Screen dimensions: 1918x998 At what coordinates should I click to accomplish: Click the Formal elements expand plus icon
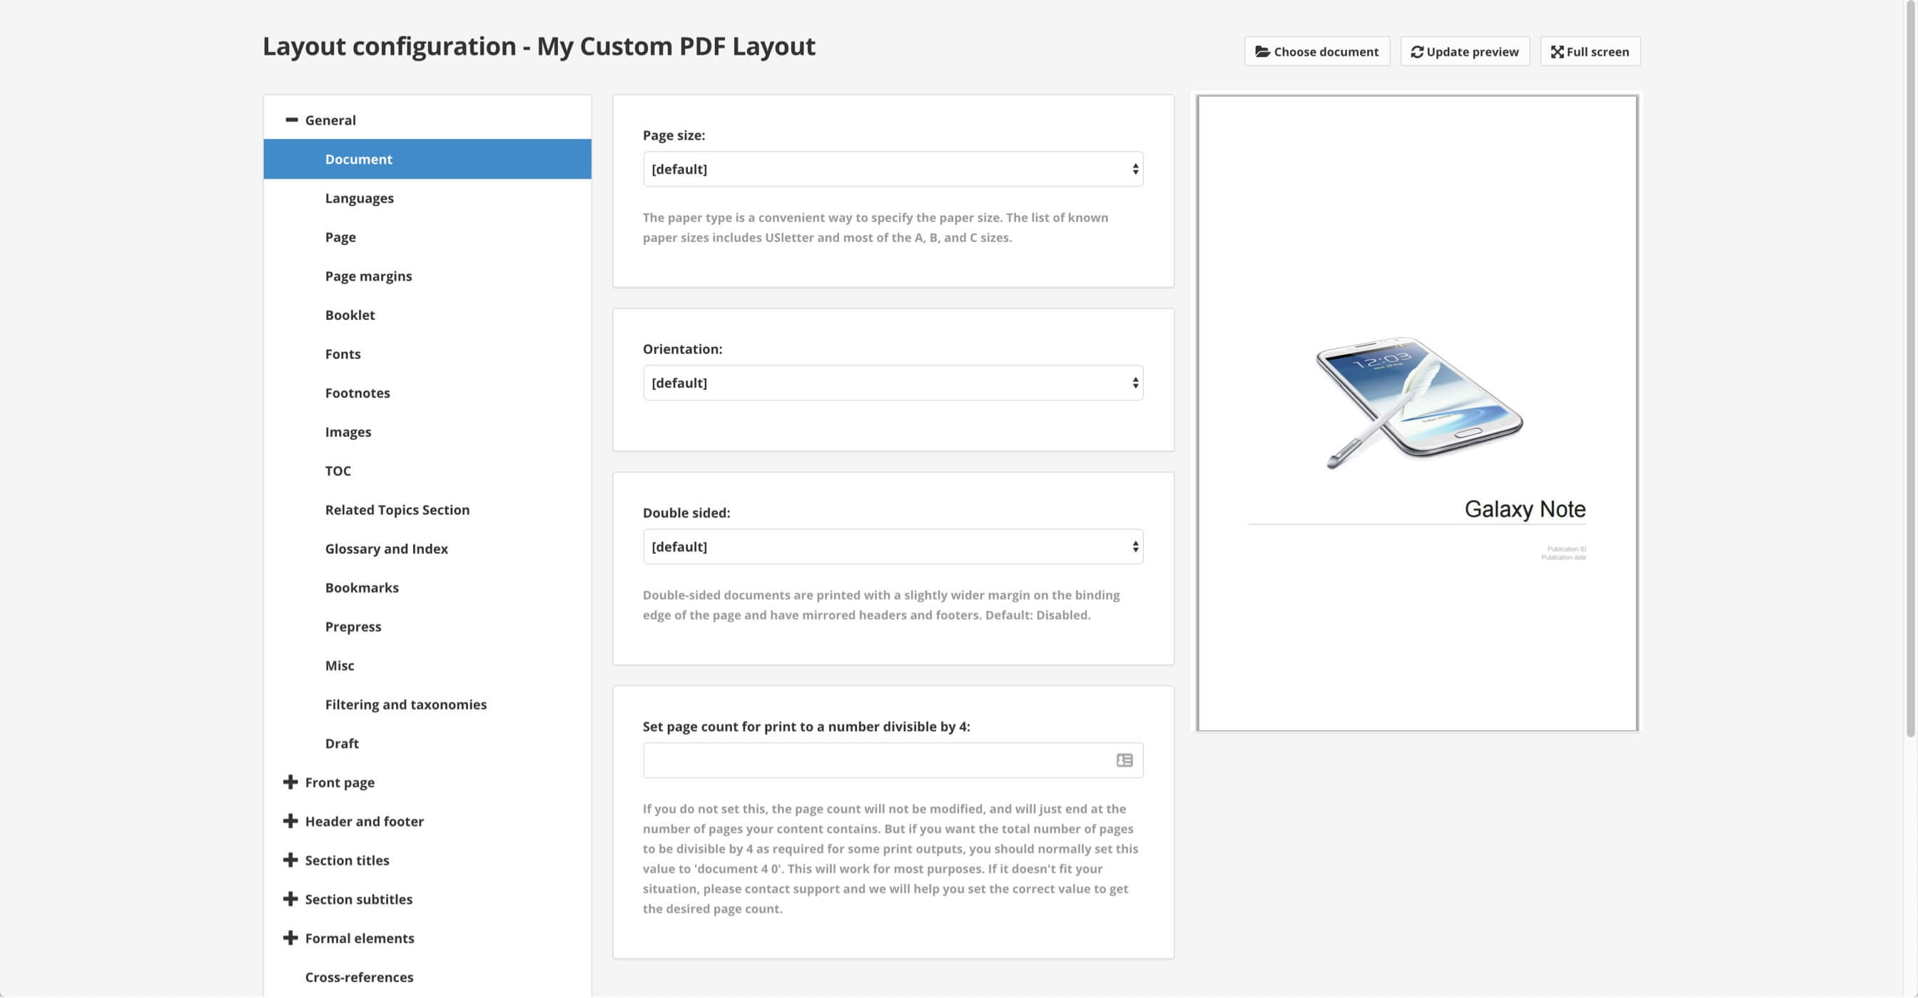(289, 937)
